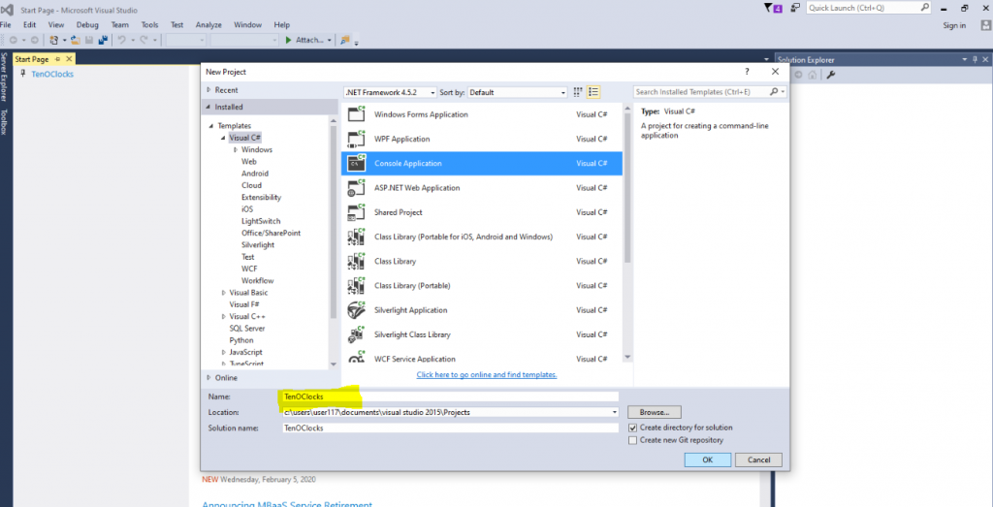Image resolution: width=993 pixels, height=507 pixels.
Task: Enable Create new Git repository checkbox
Action: tap(632, 440)
